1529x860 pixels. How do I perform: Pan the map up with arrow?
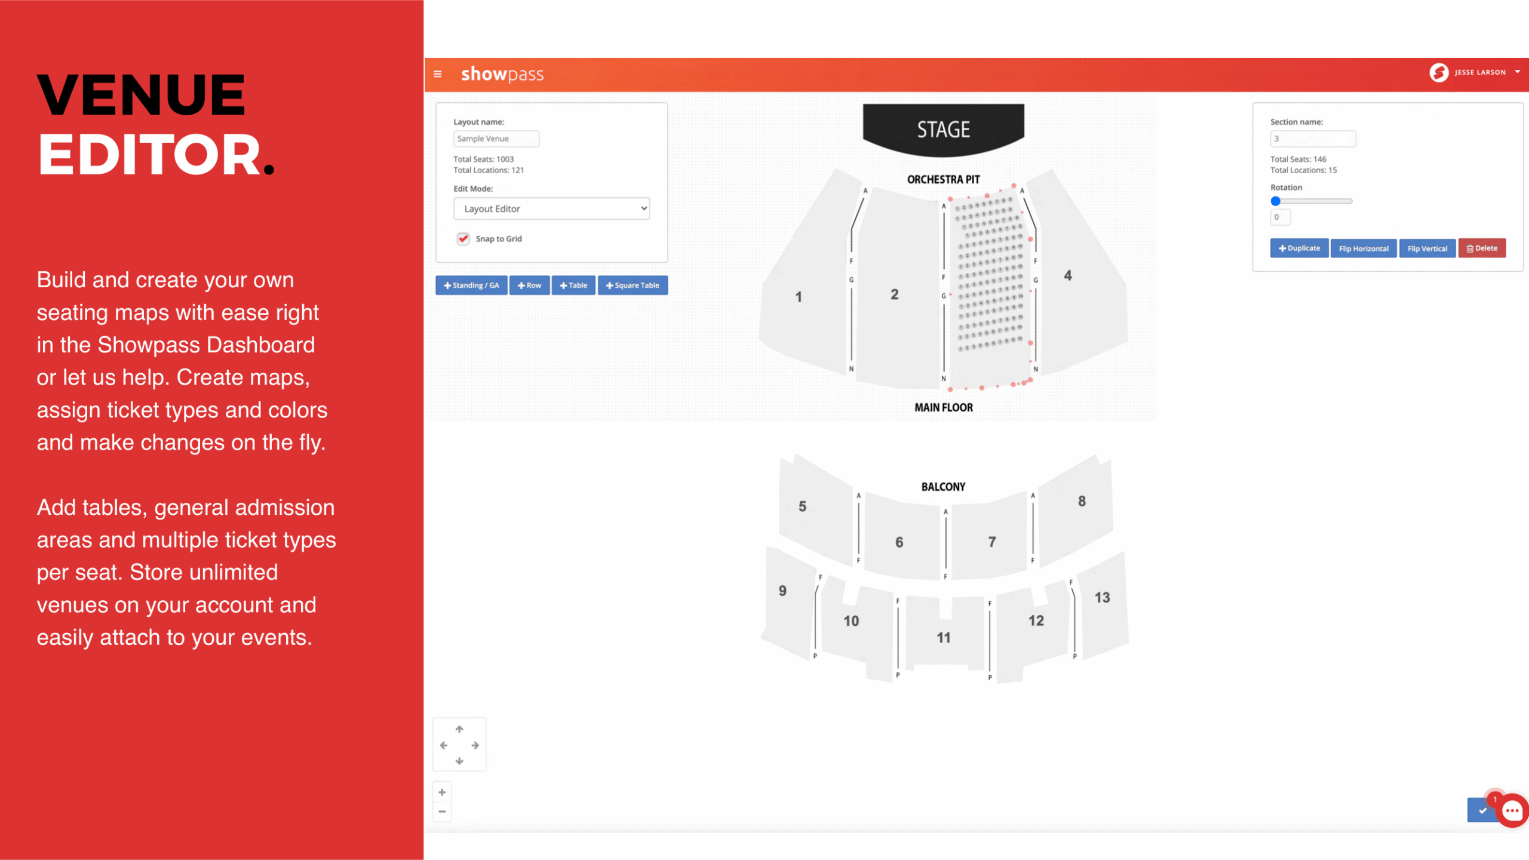[x=459, y=729]
